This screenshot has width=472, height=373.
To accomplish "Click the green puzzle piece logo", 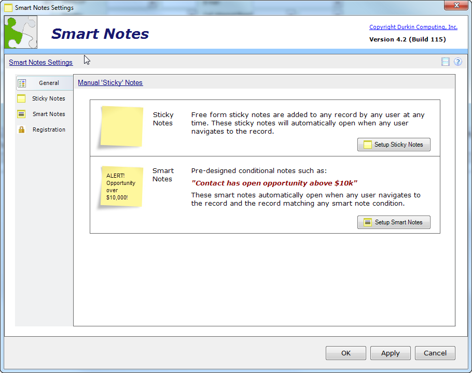I will (21, 32).
